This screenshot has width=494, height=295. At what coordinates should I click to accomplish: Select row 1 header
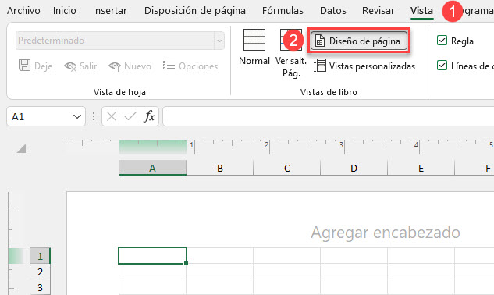(x=40, y=256)
